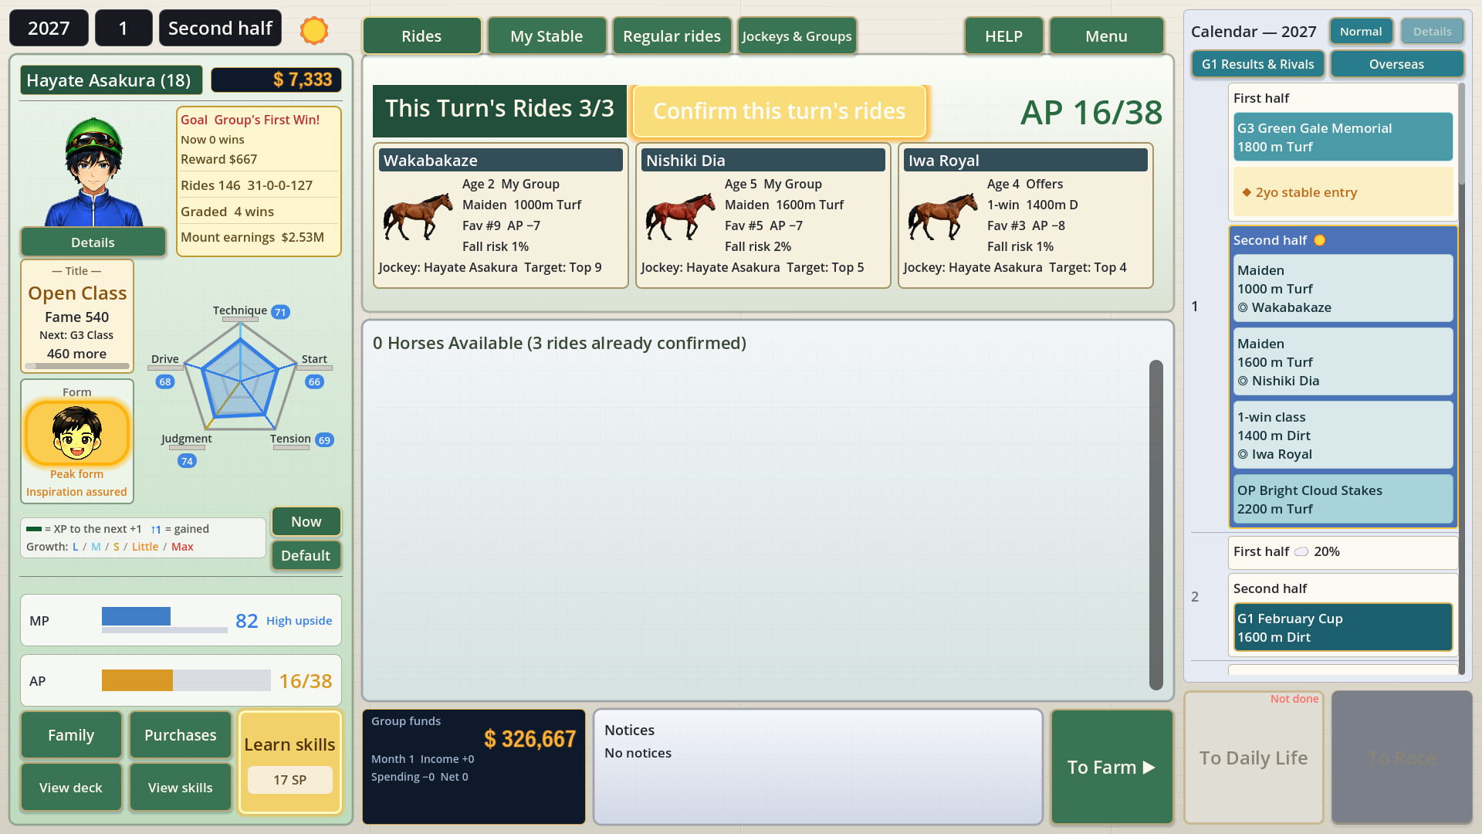Viewport: 1482px width, 834px height.
Task: Select the Maiden 1600 m Turf Nishiki Dia entry
Action: pyautogui.click(x=1343, y=362)
